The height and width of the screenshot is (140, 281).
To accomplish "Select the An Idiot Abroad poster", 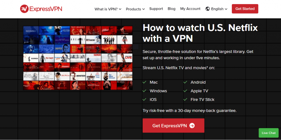I will 109,76.
